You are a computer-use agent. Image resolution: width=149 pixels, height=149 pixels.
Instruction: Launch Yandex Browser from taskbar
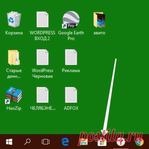(121, 142)
